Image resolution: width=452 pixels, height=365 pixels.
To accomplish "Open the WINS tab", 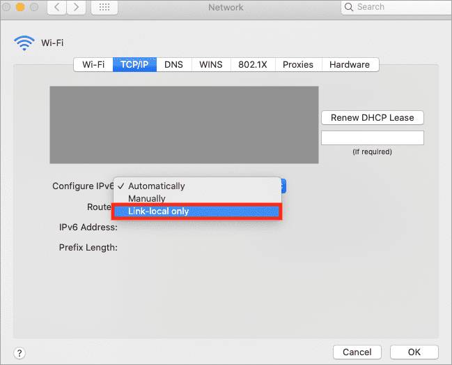I will (x=211, y=64).
